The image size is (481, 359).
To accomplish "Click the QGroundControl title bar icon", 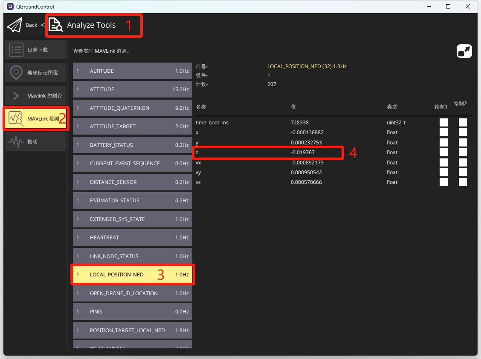I will (10, 6).
